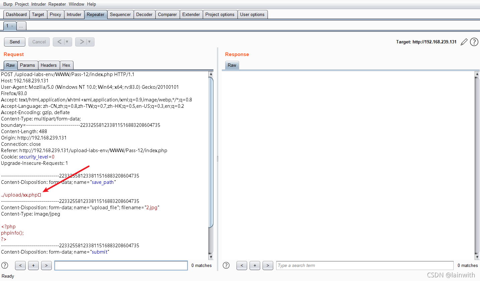
Task: Switch to the Intruder tool tab
Action: point(74,14)
